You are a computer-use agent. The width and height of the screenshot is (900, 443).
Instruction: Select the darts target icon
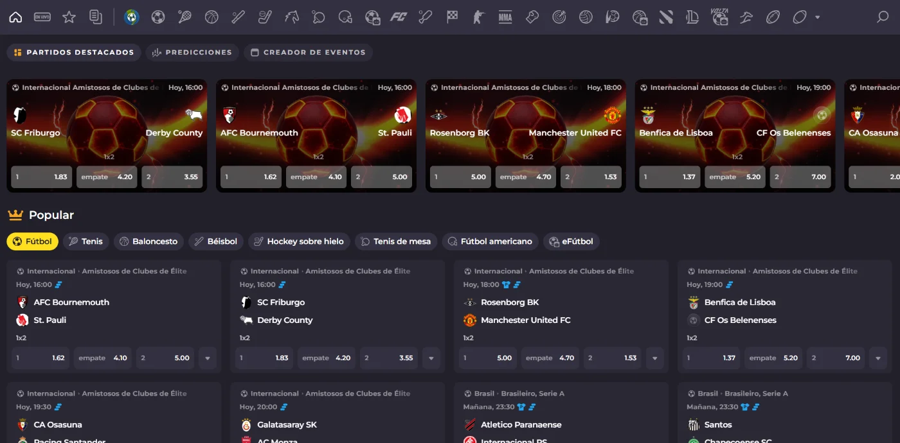point(559,17)
